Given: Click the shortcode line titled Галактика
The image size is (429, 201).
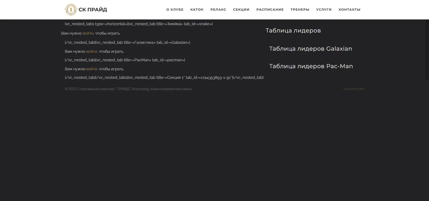Looking at the screenshot, I should (x=127, y=42).
